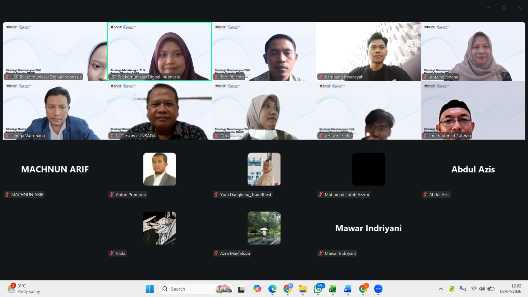The width and height of the screenshot is (528, 297).
Task: Open Zoom from the taskbar
Action: pyautogui.click(x=378, y=289)
